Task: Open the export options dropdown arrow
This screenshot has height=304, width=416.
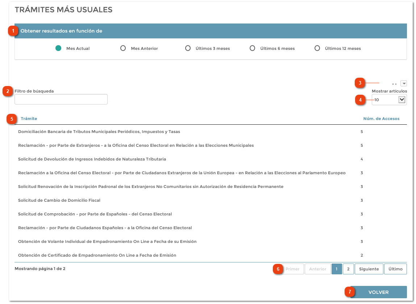Action: pos(403,83)
